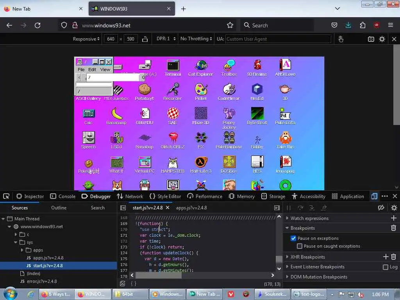The height and width of the screenshot is (300, 400).
Task: Open debugger settings gear icon
Action: coord(394,208)
